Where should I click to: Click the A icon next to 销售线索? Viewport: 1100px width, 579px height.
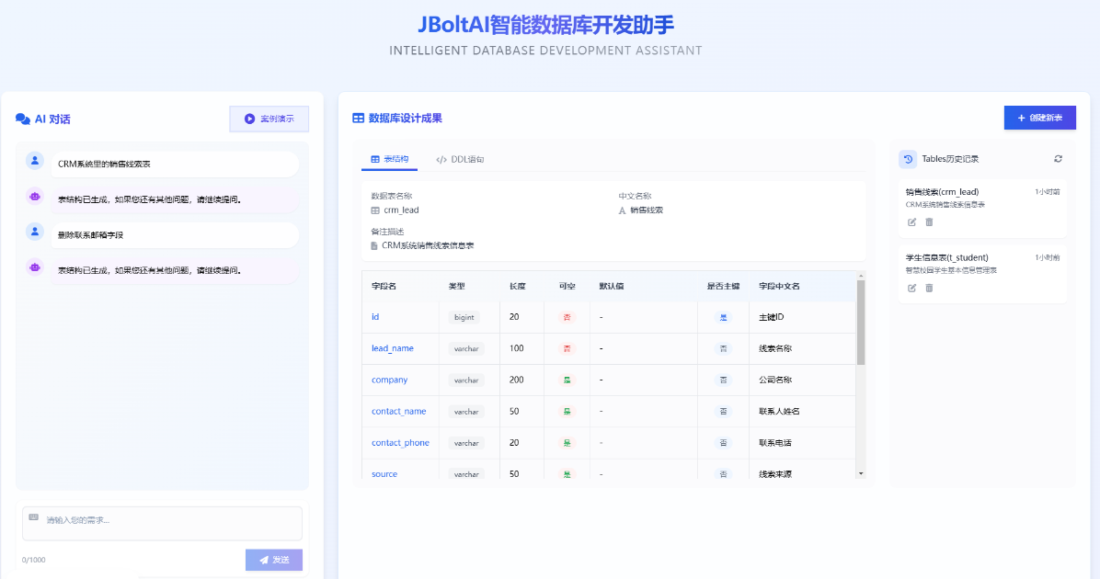[622, 210]
